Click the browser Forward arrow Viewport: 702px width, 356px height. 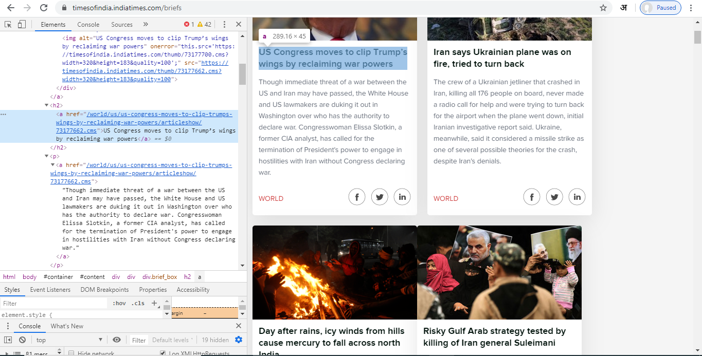(27, 8)
